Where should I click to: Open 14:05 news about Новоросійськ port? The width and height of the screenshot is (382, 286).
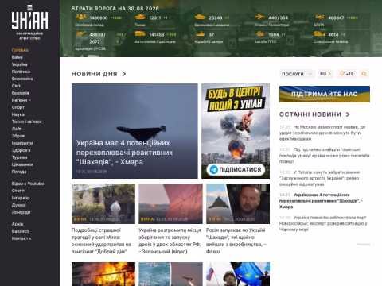[323, 223]
